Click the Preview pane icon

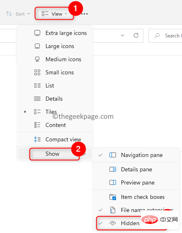coord(113,182)
